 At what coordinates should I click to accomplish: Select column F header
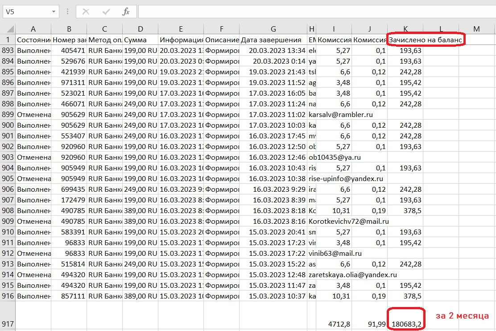pyautogui.click(x=221, y=29)
